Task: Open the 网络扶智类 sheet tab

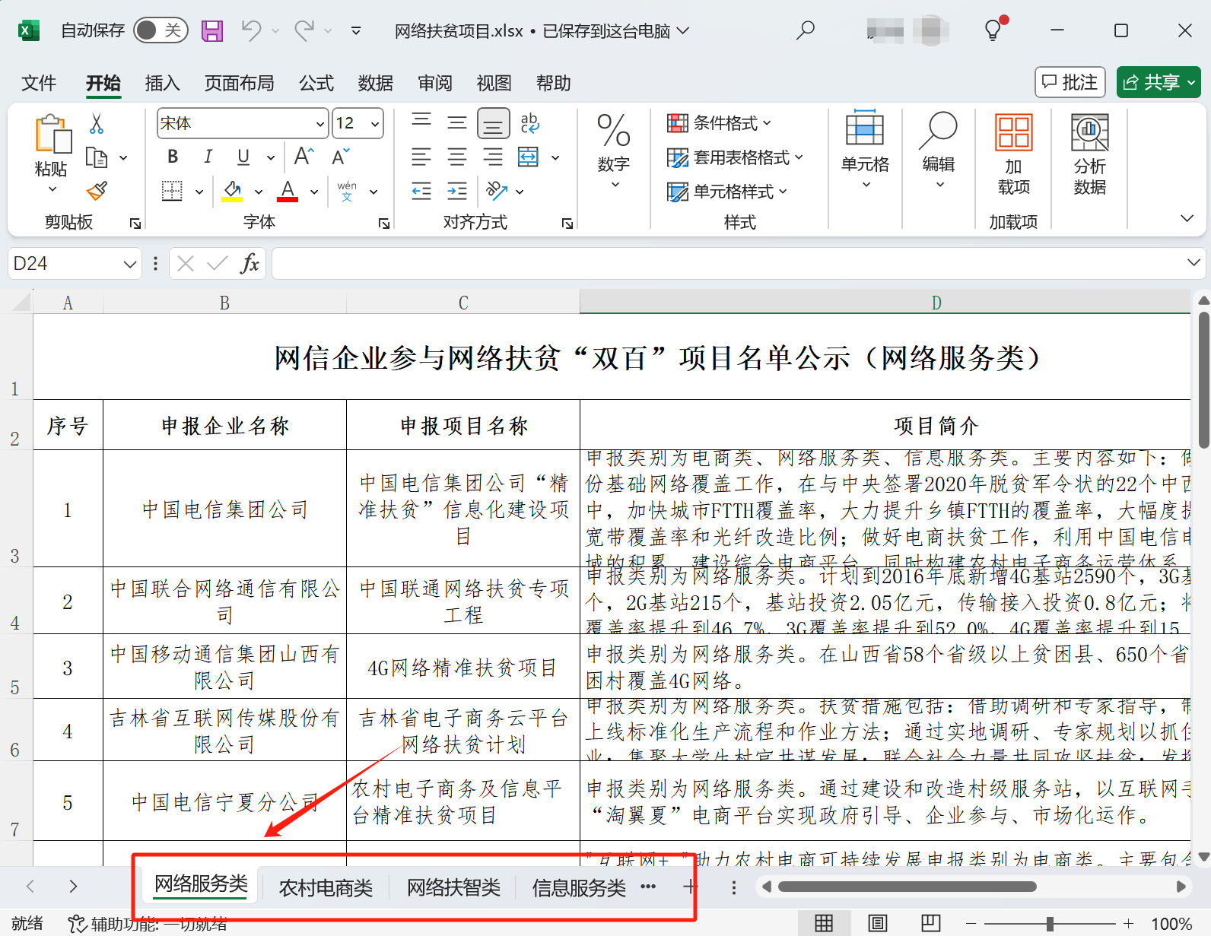Action: (453, 887)
